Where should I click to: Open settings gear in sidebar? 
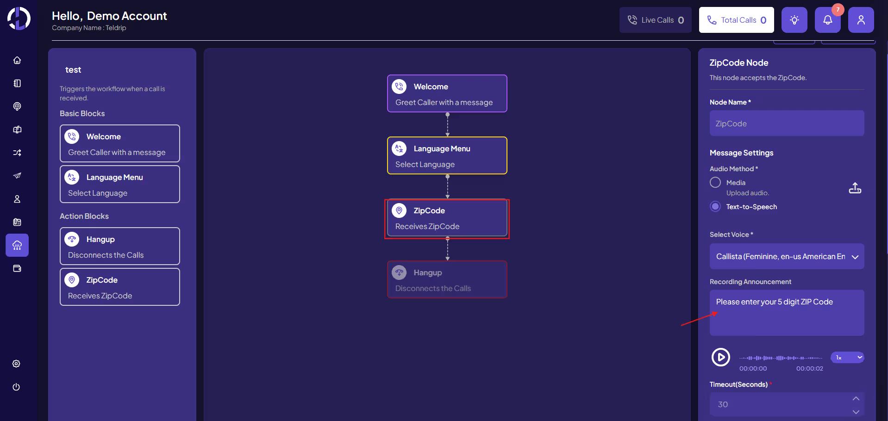click(16, 364)
